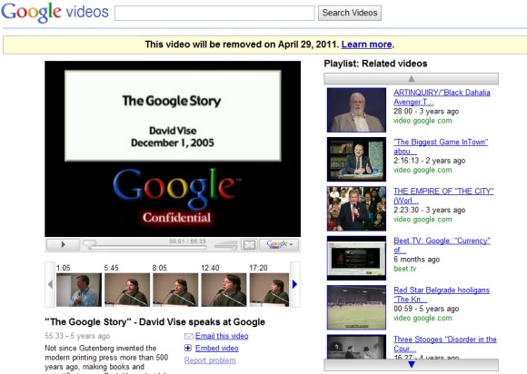
Task: Click '2:23:30 - 3 years ago' text
Action: [429, 210]
